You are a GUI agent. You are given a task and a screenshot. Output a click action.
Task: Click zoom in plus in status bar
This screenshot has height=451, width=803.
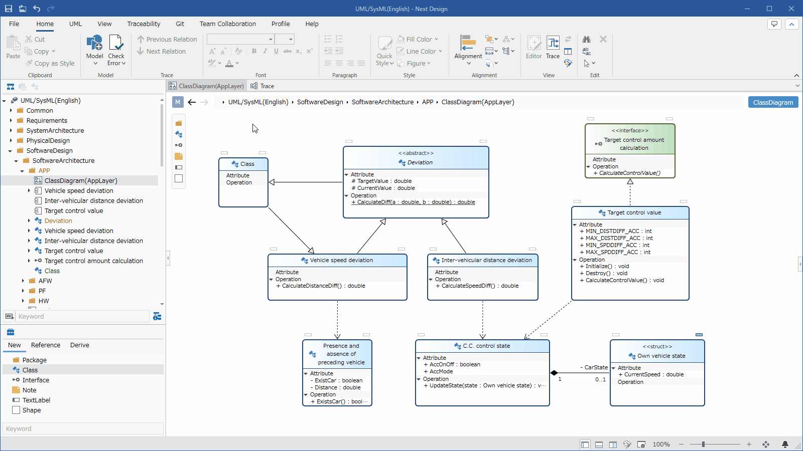(749, 444)
